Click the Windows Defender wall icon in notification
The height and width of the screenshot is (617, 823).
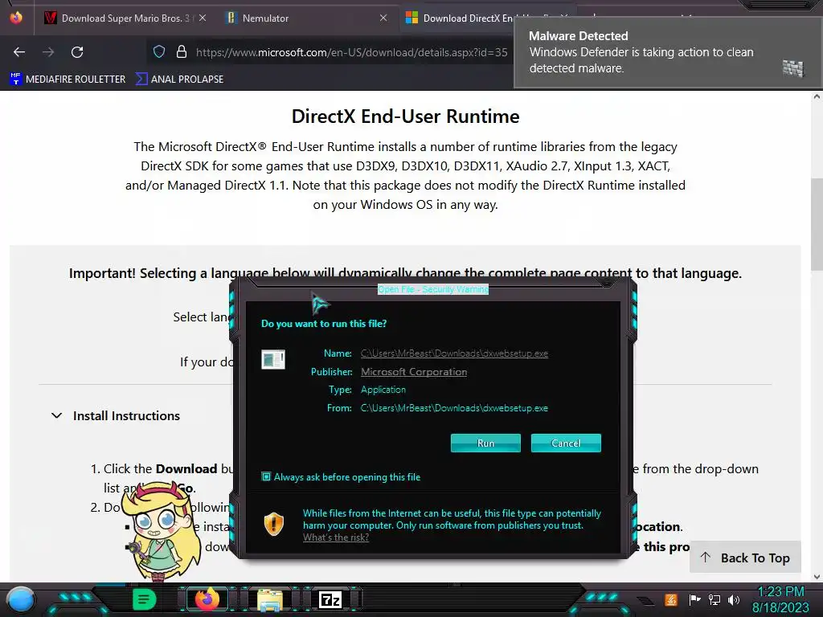click(x=793, y=68)
